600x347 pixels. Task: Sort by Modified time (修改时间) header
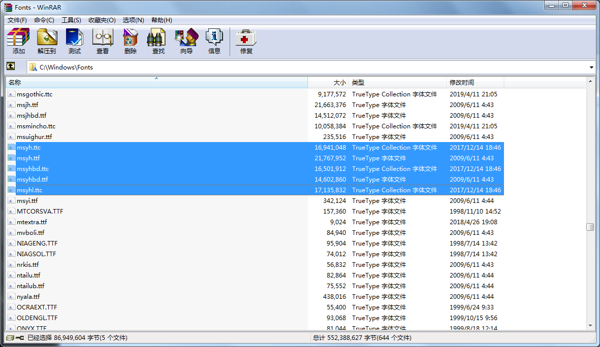pyautogui.click(x=475, y=82)
